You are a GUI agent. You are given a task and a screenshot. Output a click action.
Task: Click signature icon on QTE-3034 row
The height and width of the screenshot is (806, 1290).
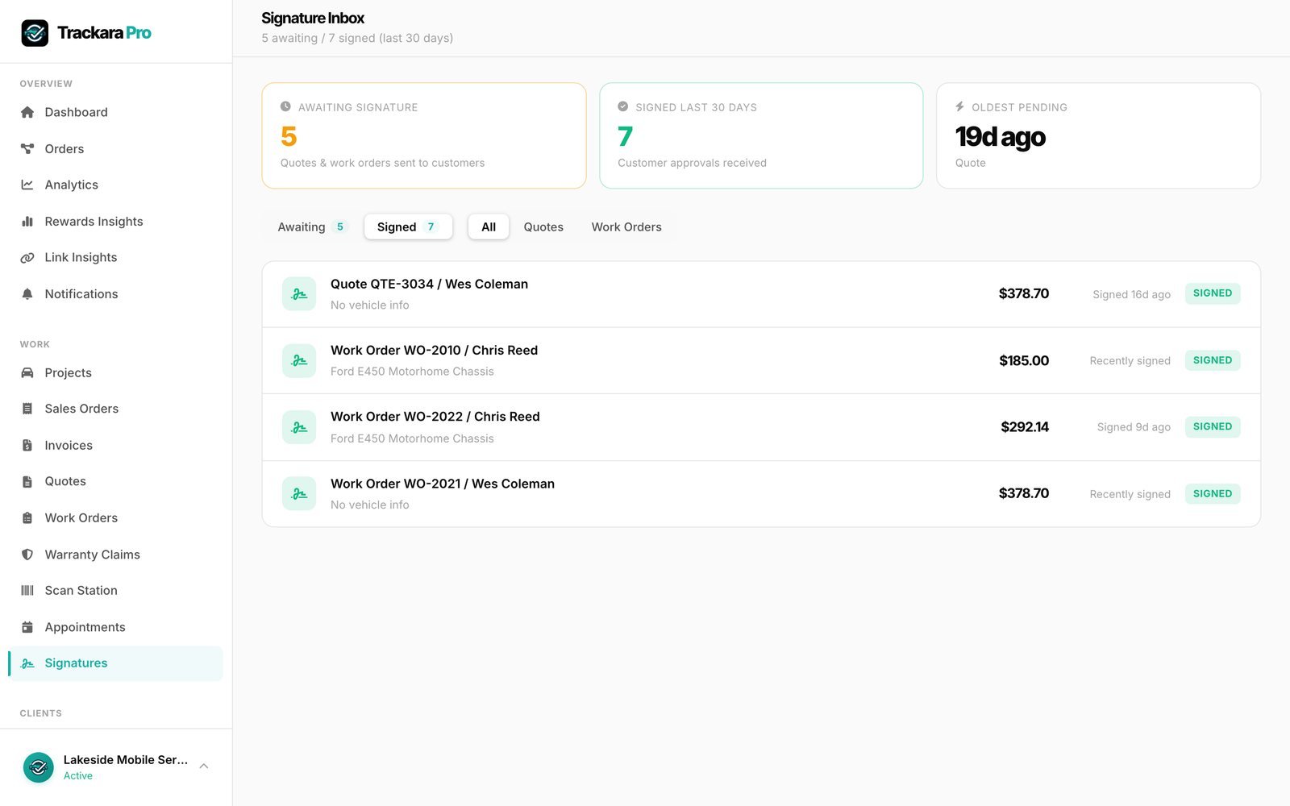[299, 294]
